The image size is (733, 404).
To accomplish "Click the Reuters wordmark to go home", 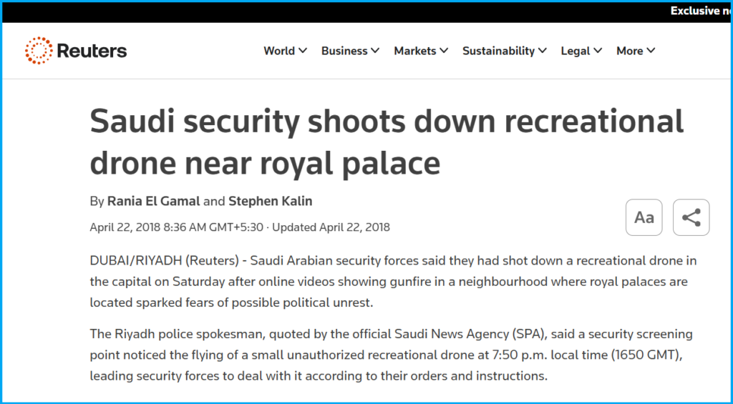I will coord(92,51).
